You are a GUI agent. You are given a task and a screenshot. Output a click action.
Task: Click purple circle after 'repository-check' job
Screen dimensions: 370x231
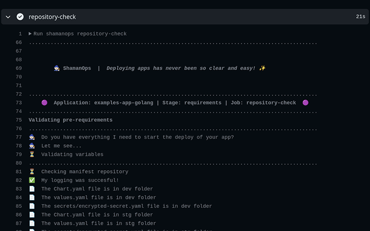coord(305,102)
